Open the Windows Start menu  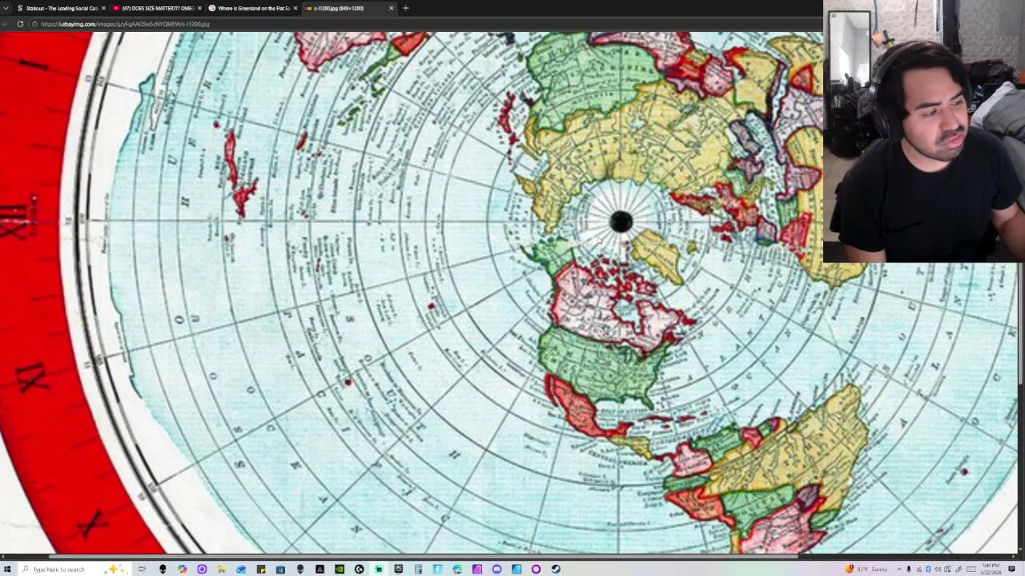(x=6, y=569)
